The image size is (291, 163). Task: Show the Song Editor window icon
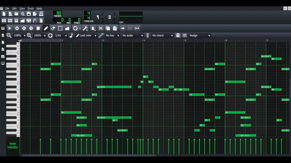[4, 21]
